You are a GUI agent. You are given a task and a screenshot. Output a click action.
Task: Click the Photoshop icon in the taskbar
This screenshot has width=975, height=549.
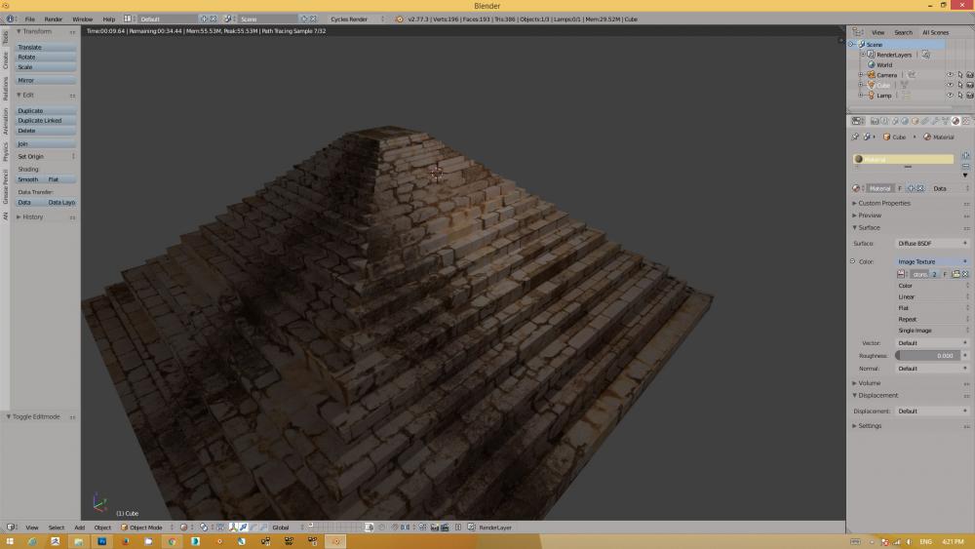(x=100, y=541)
